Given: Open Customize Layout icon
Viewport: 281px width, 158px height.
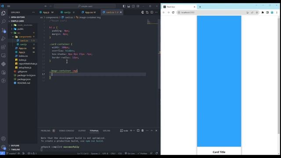Looking at the screenshot, I should (x=138, y=6).
